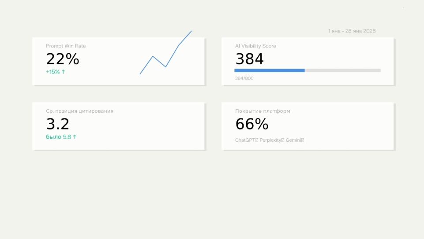Click the status glyph after Perplexity
The image size is (424, 239).
[x=283, y=140]
